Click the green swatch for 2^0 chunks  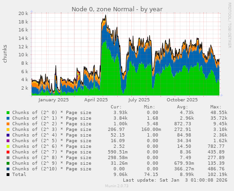point(8,113)
